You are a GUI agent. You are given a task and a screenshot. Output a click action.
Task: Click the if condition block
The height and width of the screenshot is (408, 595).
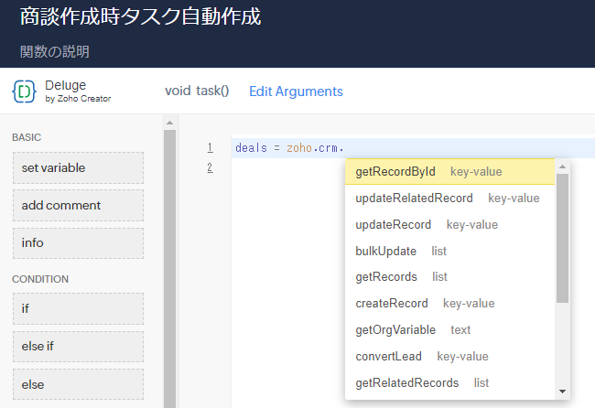(78, 308)
